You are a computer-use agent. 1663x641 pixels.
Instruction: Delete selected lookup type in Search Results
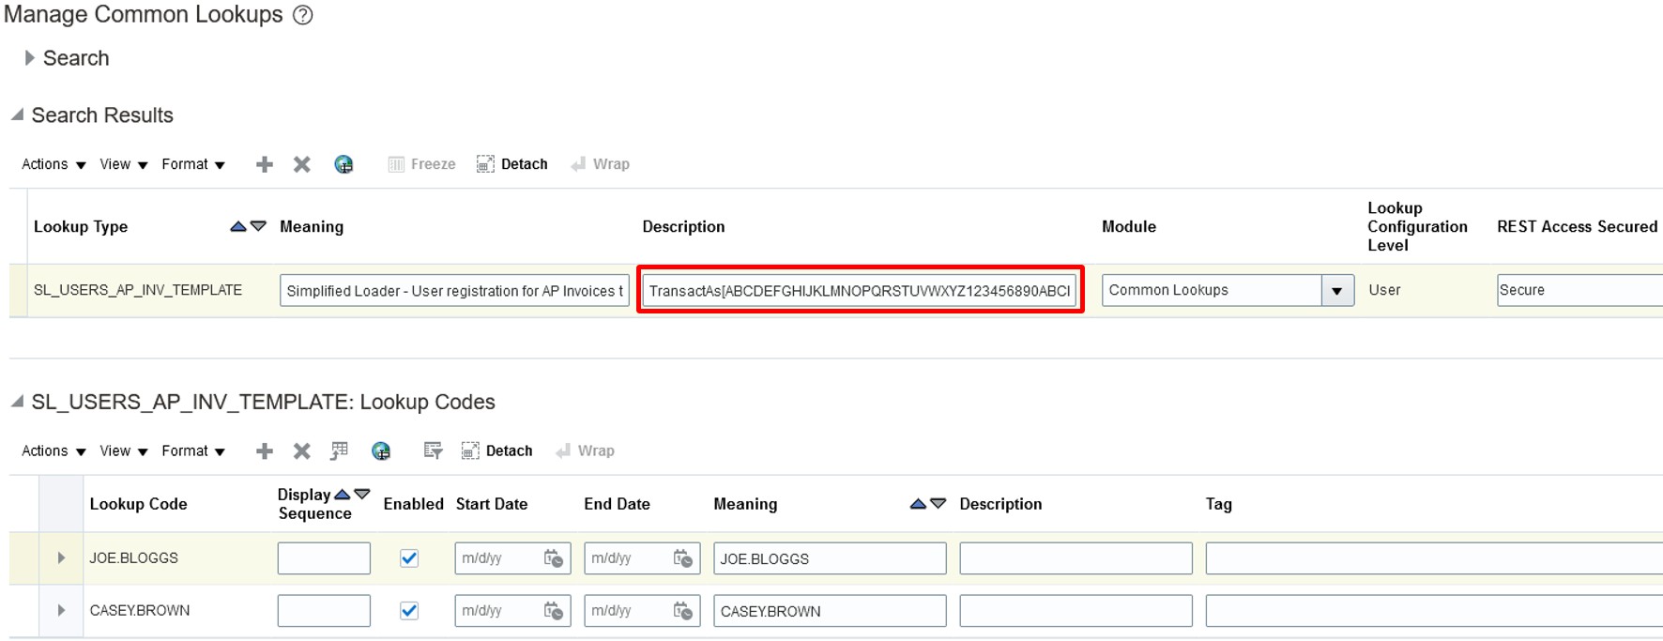(x=301, y=164)
